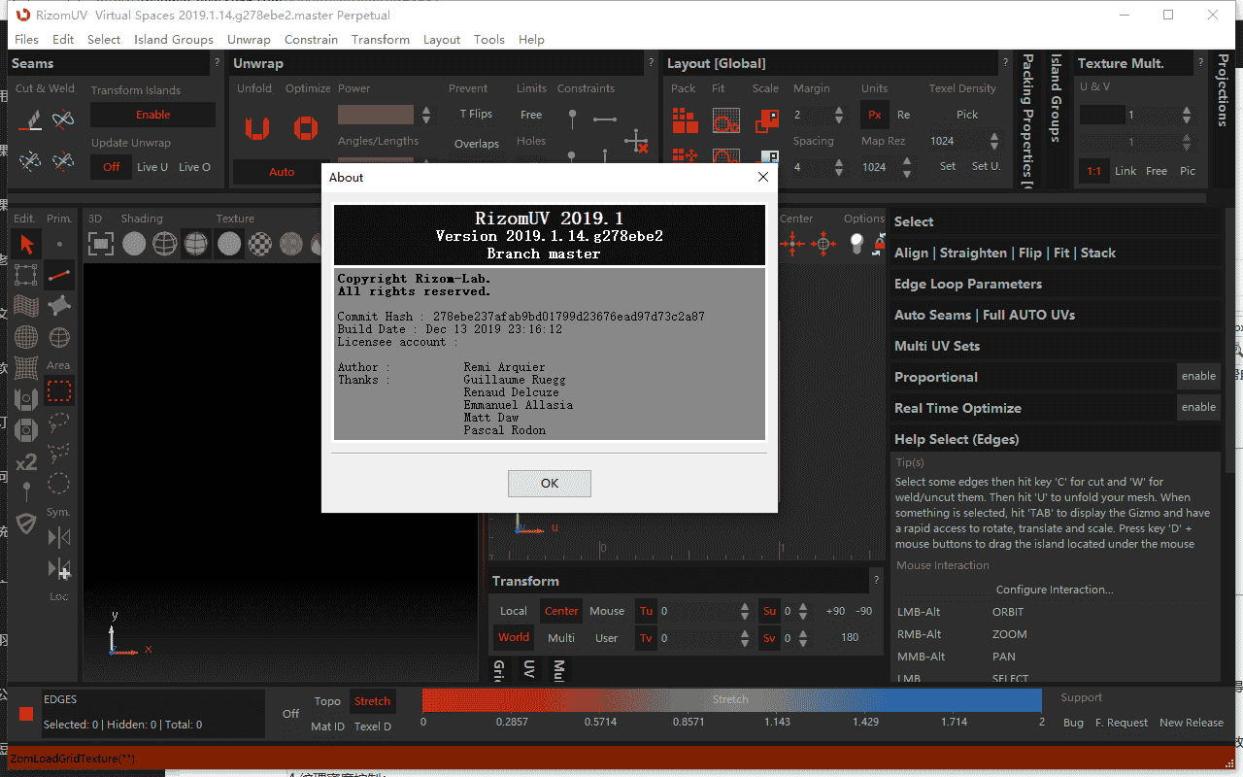The height and width of the screenshot is (777, 1243).
Task: Choose the rectangle Area selection mode icon
Action: [59, 391]
